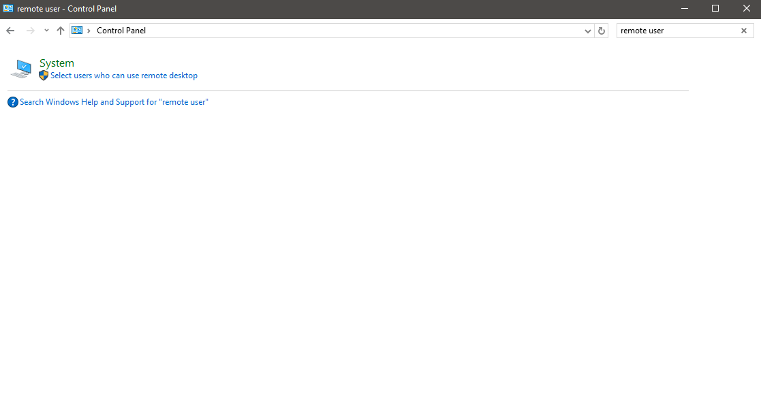Open the address bar history dropdown

(x=587, y=31)
